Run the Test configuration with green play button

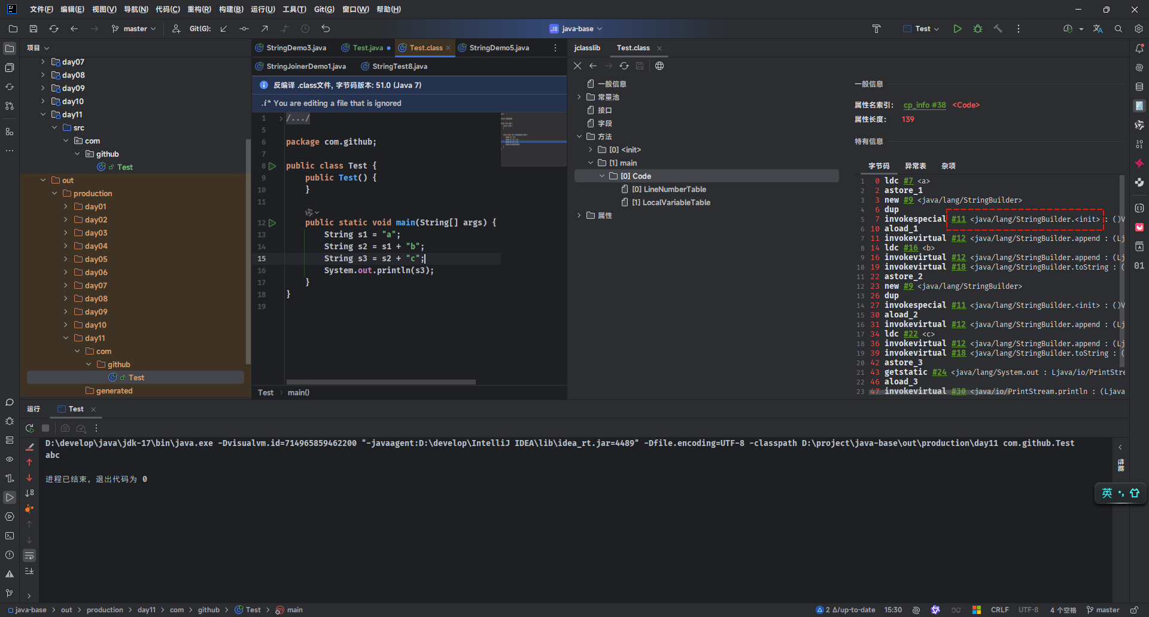[957, 29]
